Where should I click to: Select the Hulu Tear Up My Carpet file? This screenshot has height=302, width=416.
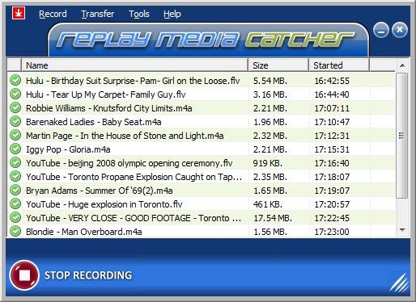[x=202, y=94]
